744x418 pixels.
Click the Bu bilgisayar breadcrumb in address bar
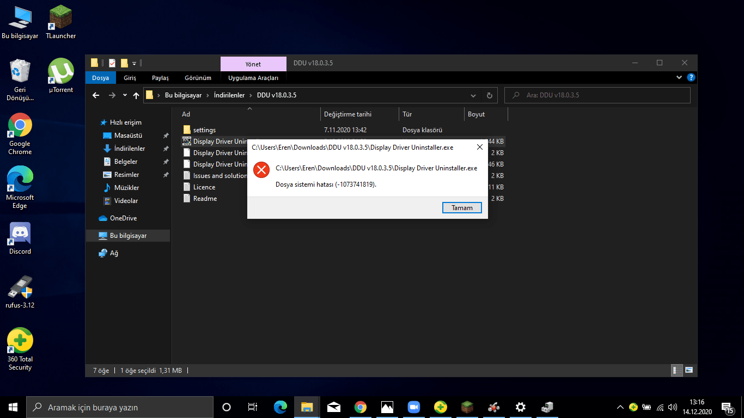pos(183,95)
